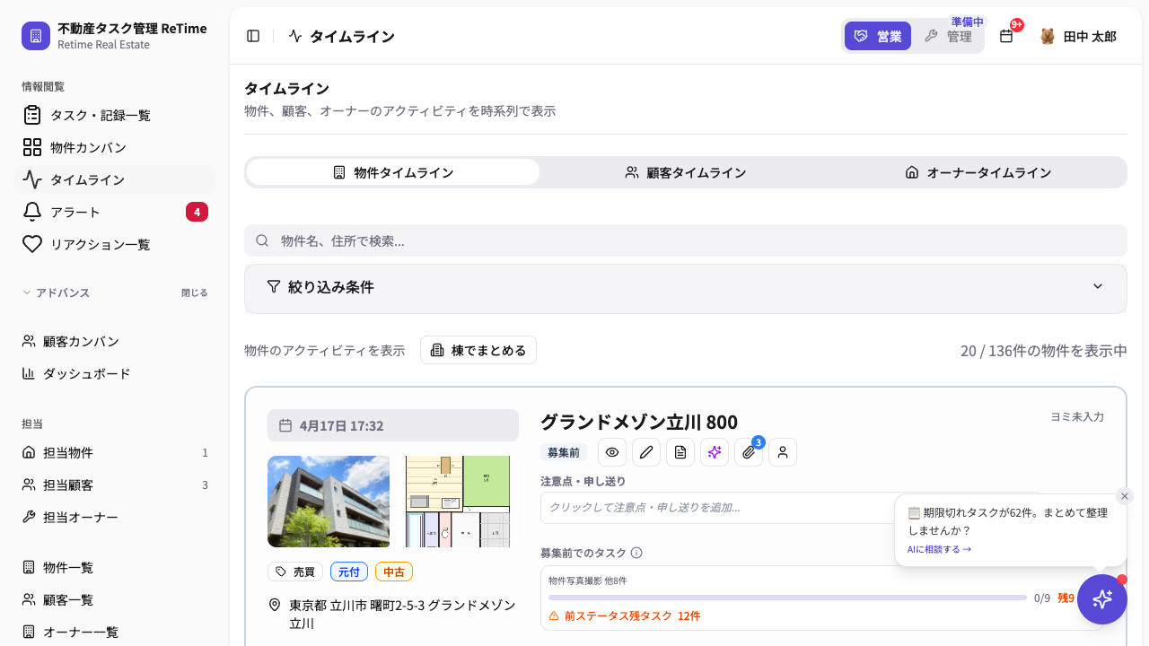The width and height of the screenshot is (1149, 646).
Task: Click the person assignee icon
Action: [x=783, y=452]
